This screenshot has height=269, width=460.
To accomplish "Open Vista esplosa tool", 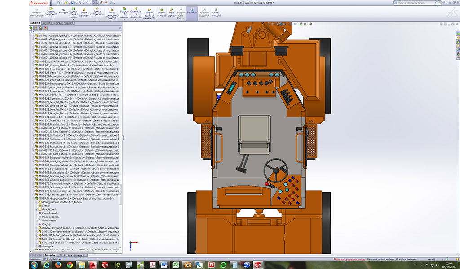I will [x=171, y=12].
